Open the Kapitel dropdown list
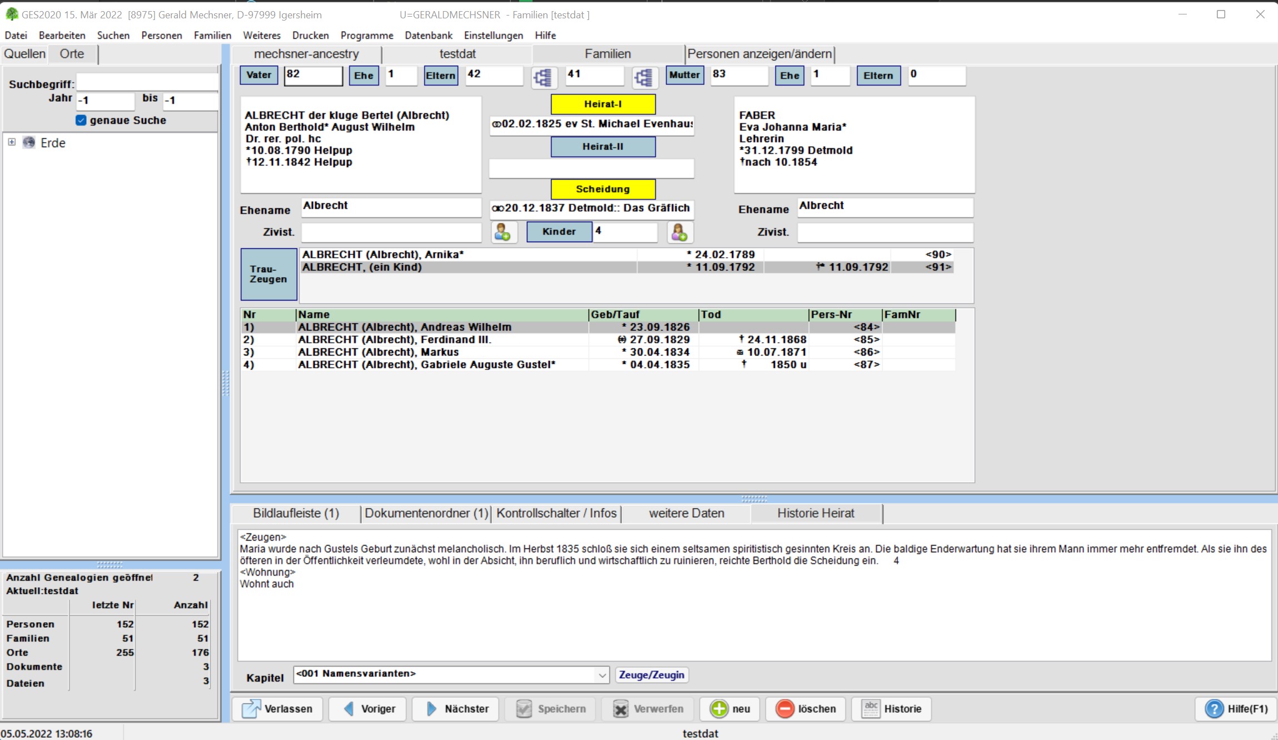The height and width of the screenshot is (740, 1278). [602, 675]
